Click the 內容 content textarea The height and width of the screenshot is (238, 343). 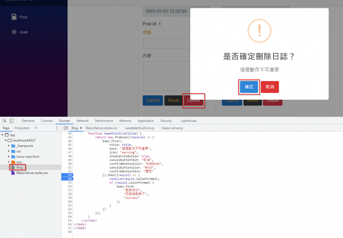click(x=166, y=76)
